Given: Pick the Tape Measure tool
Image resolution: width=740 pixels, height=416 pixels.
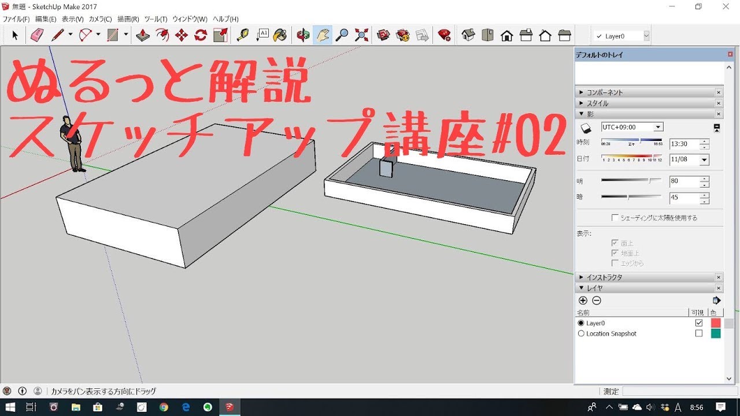Looking at the screenshot, I should tap(243, 35).
